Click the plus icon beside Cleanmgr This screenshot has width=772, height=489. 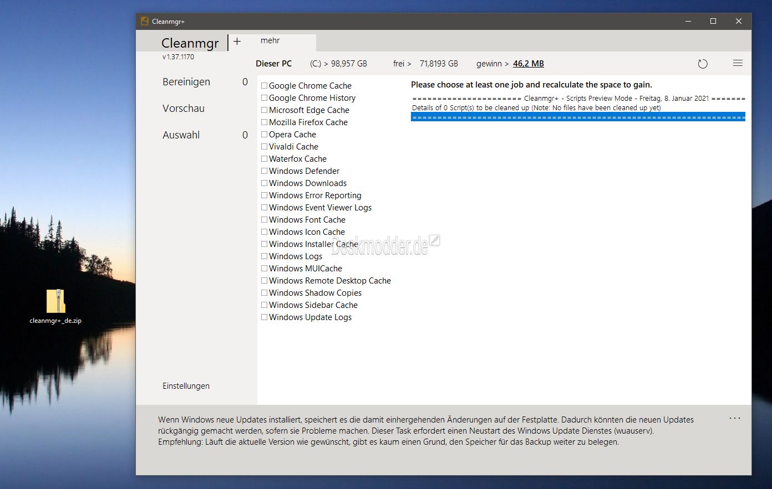pyautogui.click(x=237, y=42)
